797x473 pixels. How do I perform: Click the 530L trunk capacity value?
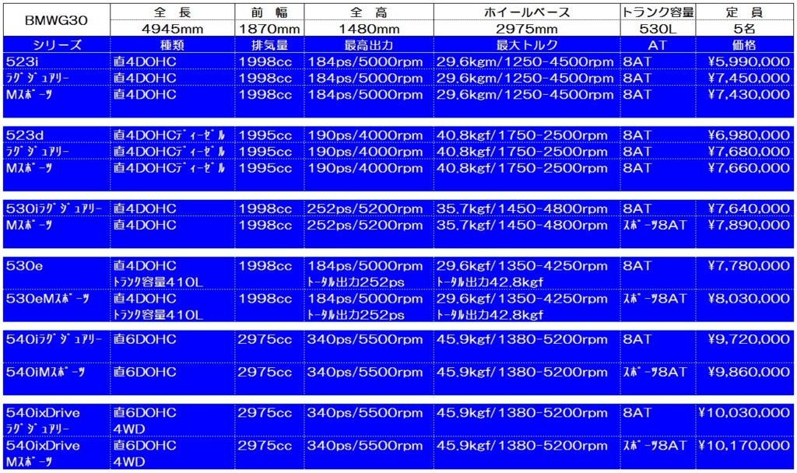(x=658, y=29)
